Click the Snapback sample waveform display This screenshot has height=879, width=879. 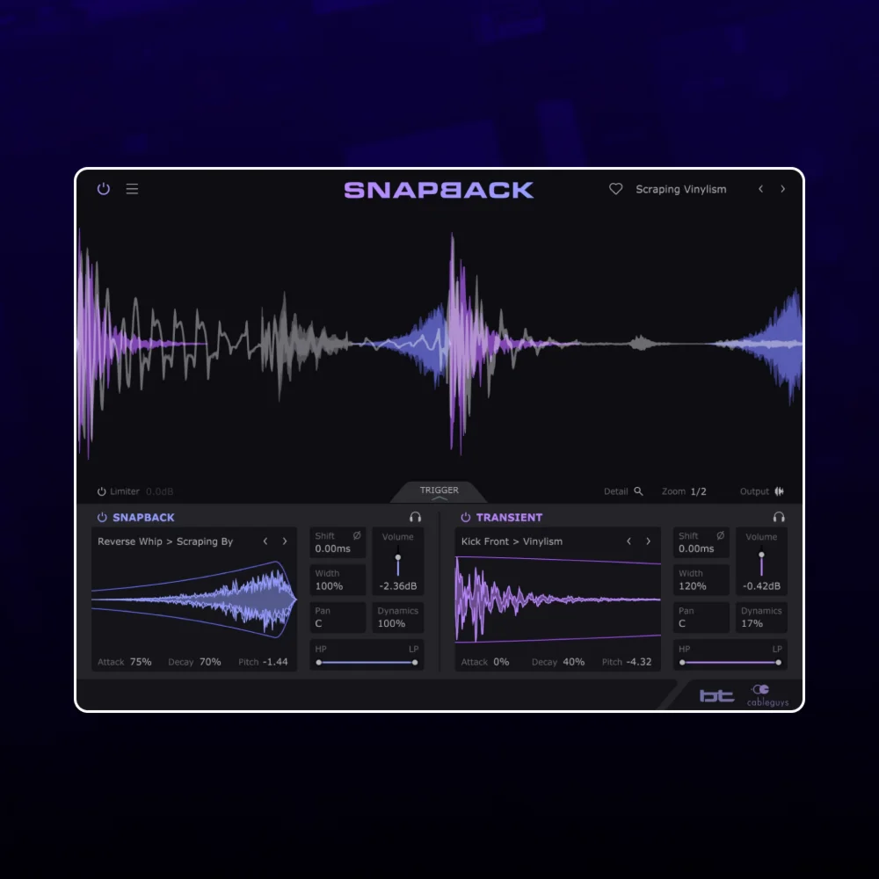click(x=194, y=599)
